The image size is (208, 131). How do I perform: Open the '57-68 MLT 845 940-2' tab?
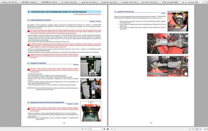[130, 2]
